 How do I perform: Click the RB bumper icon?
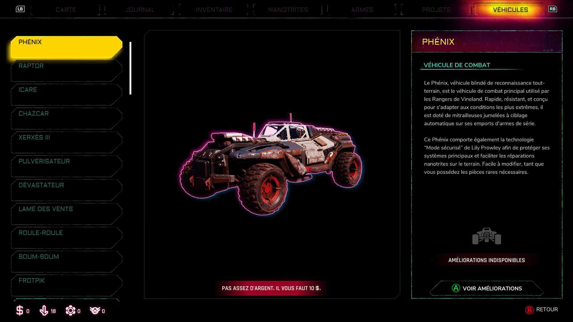point(552,9)
